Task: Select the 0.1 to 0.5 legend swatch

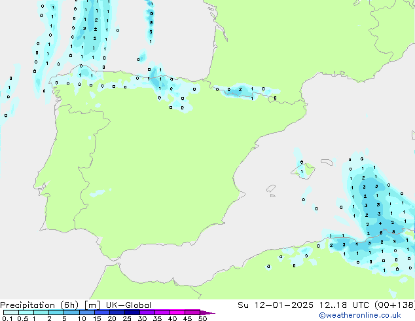Action: coord(11,312)
